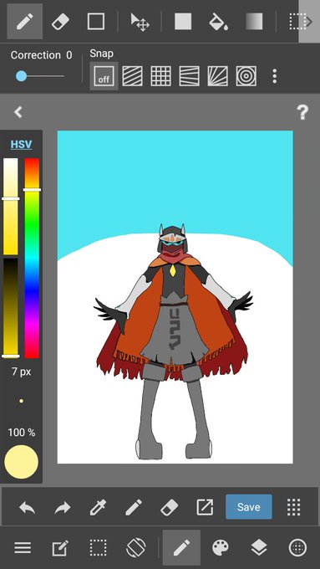The image size is (320, 569).
Task: Click the brush size preview dot
Action: point(22,401)
